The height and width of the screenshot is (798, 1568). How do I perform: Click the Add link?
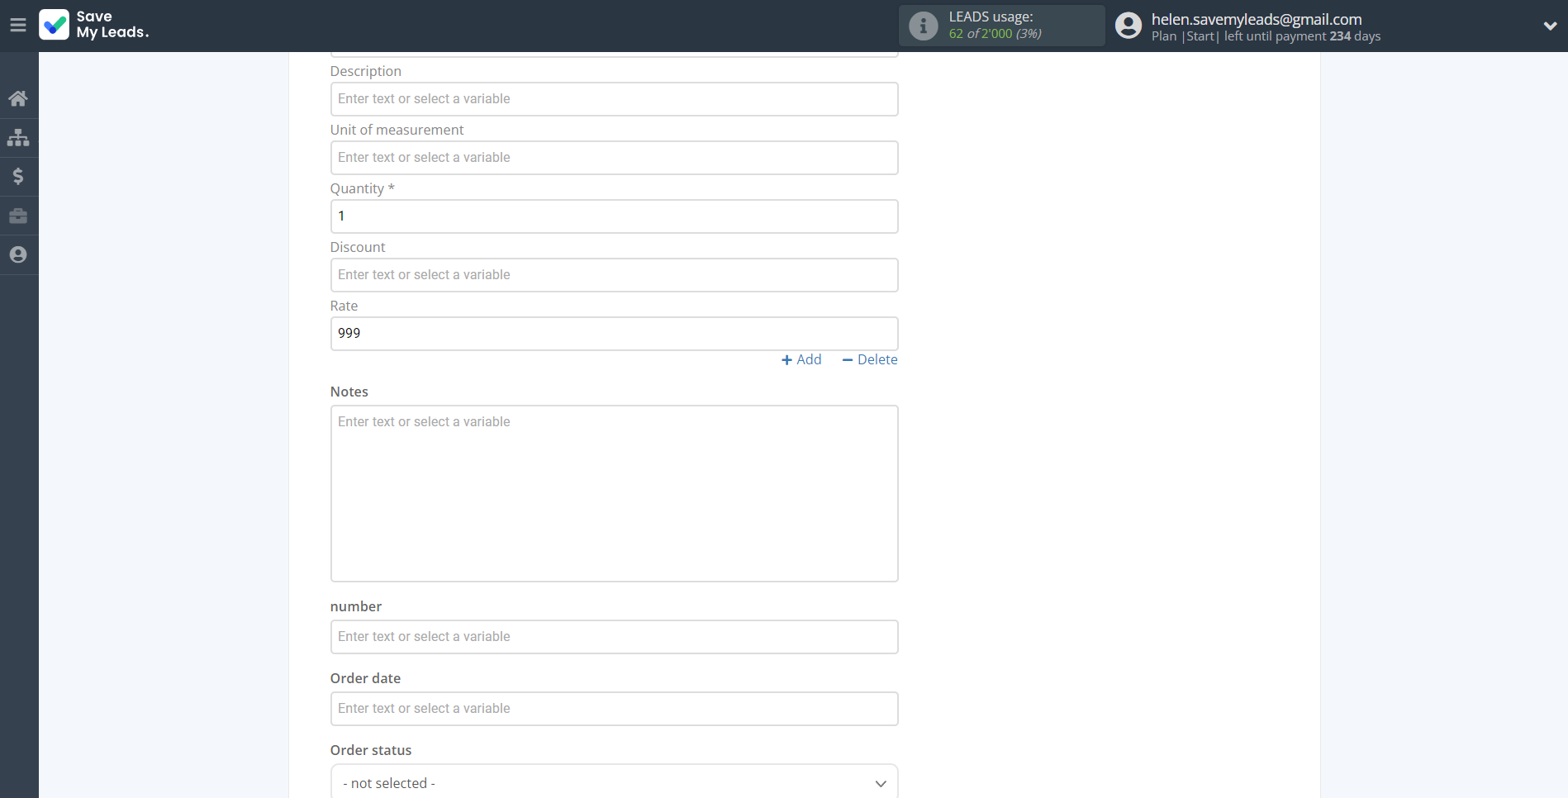(801, 359)
